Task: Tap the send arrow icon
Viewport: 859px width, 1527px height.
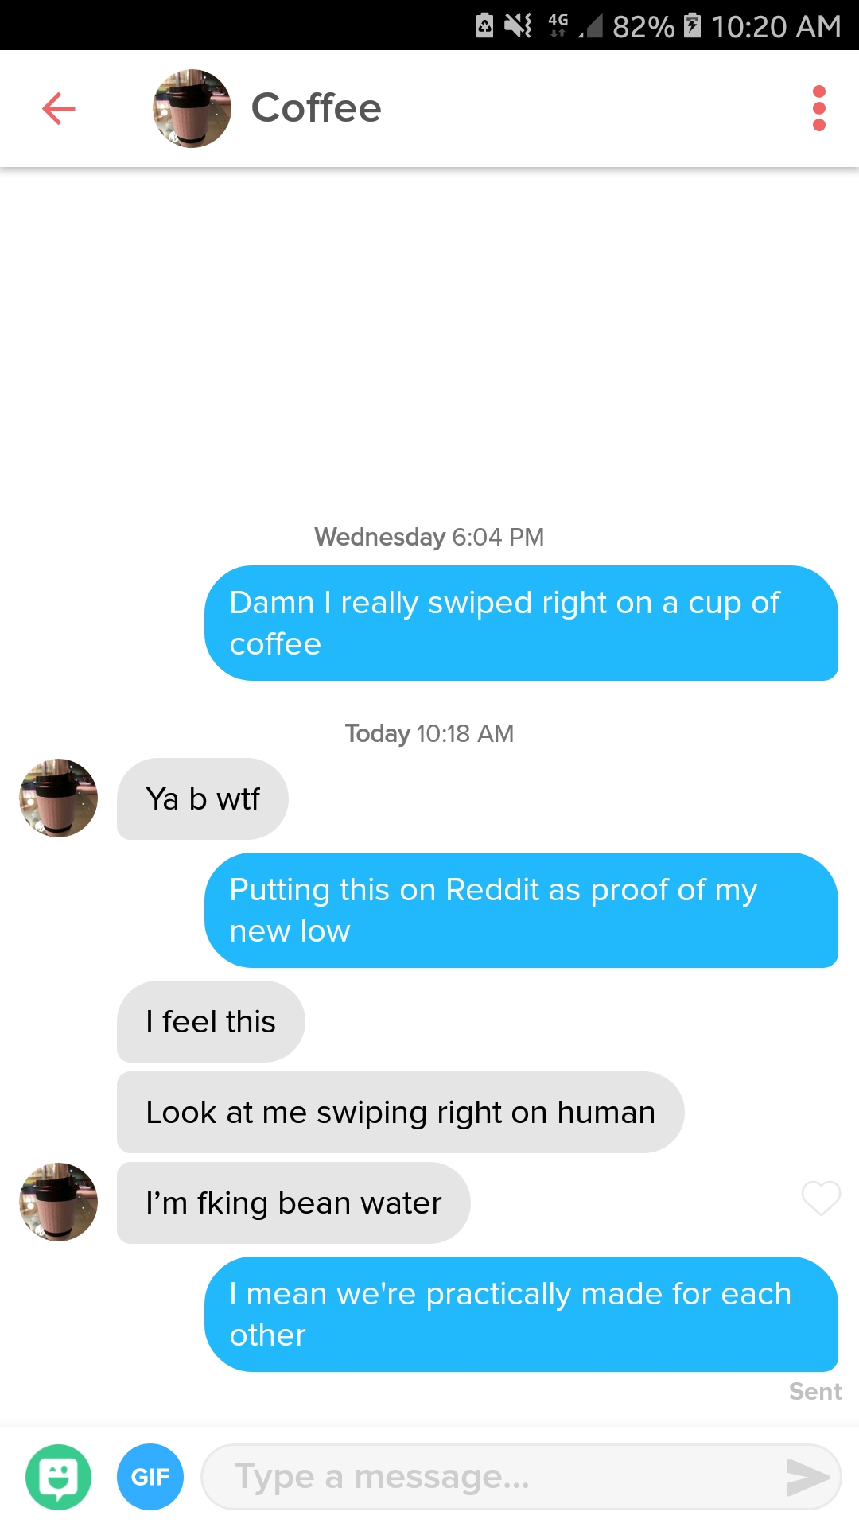Action: click(807, 1478)
